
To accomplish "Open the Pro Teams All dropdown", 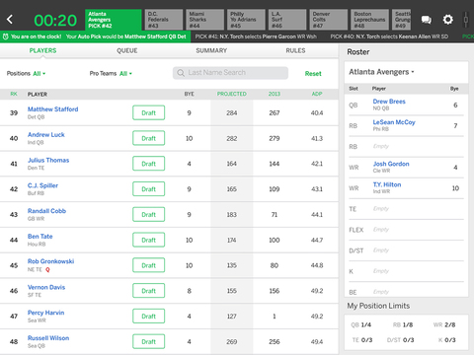I will (125, 74).
